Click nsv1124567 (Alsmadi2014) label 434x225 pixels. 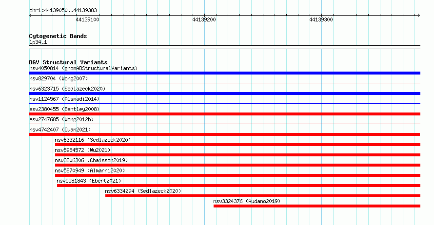coord(64,99)
